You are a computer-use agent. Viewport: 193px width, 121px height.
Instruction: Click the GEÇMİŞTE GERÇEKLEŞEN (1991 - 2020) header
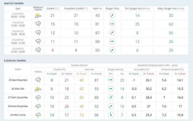157,65
